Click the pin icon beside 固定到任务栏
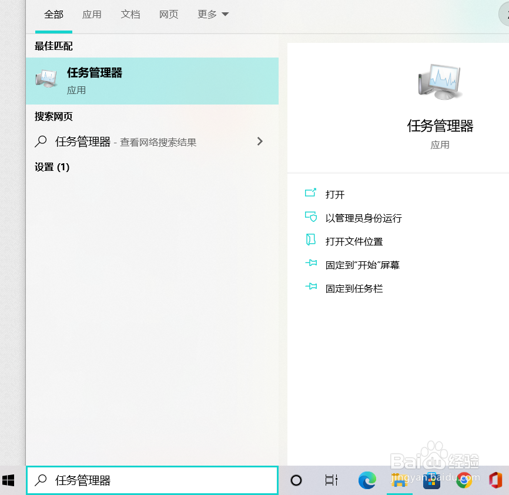The image size is (509, 495). coord(311,286)
